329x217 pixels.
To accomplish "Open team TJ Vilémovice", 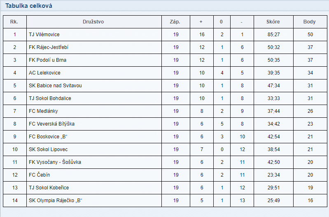I will click(44, 35).
